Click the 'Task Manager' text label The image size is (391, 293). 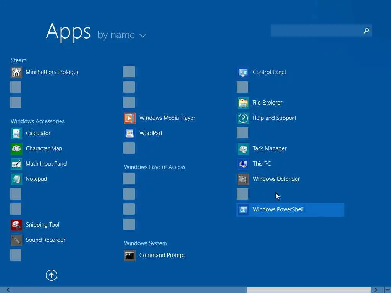click(x=270, y=148)
